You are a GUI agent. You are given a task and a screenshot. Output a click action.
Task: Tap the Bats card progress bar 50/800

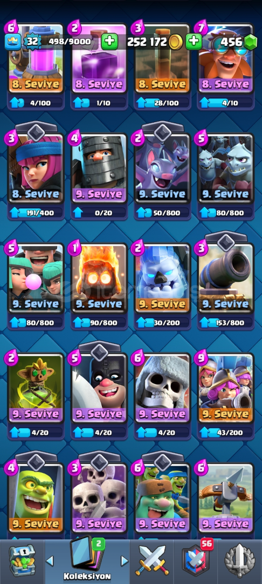(x=162, y=213)
